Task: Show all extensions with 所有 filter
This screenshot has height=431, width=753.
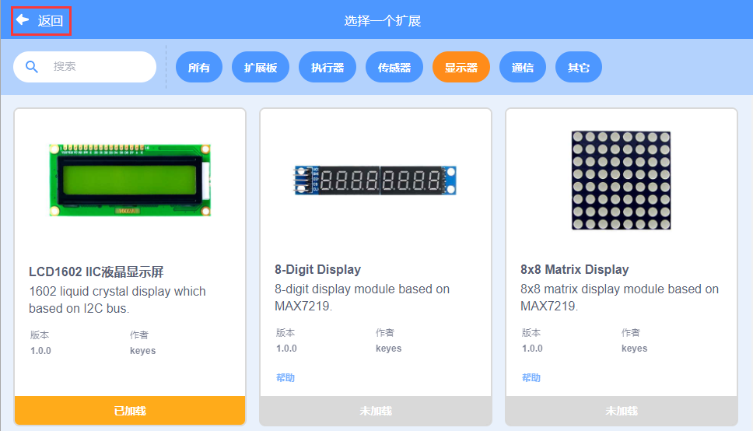Action: tap(199, 67)
